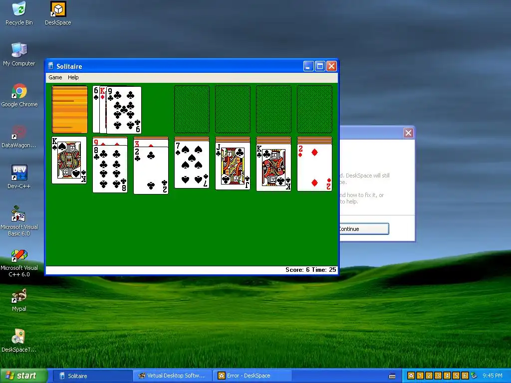This screenshot has width=511, height=383.
Task: Select the jack of clubs card
Action: [x=233, y=166]
